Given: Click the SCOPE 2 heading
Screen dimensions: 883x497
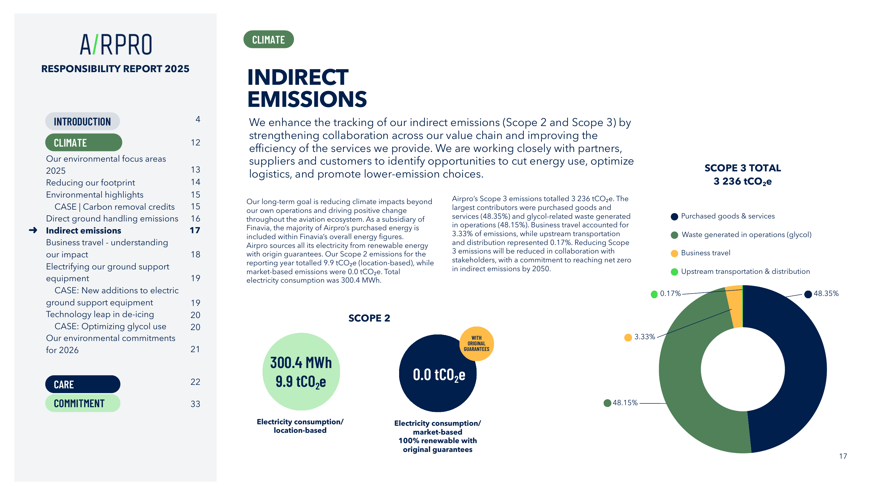Looking at the screenshot, I should click(369, 318).
